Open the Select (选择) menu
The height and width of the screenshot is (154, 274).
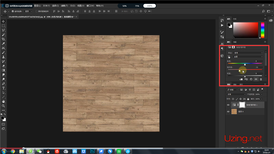click(x=55, y=6)
